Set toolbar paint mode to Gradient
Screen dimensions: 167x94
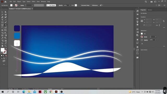coord(4,56)
